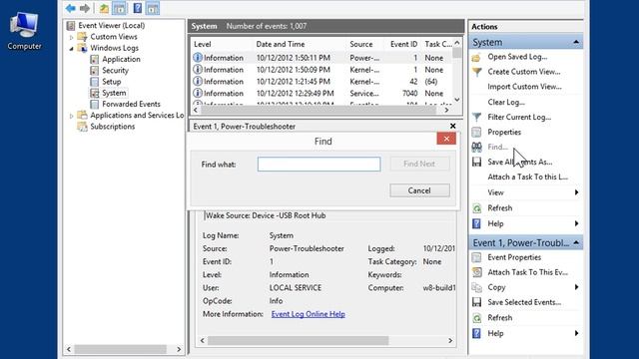The image size is (639, 359).
Task: Sort events by the Level column header
Action: click(x=202, y=44)
